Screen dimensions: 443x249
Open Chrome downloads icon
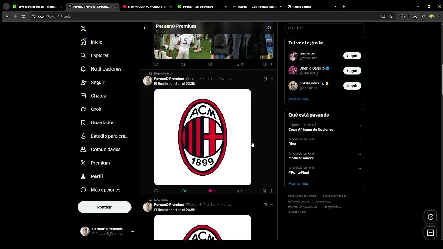coord(415,16)
